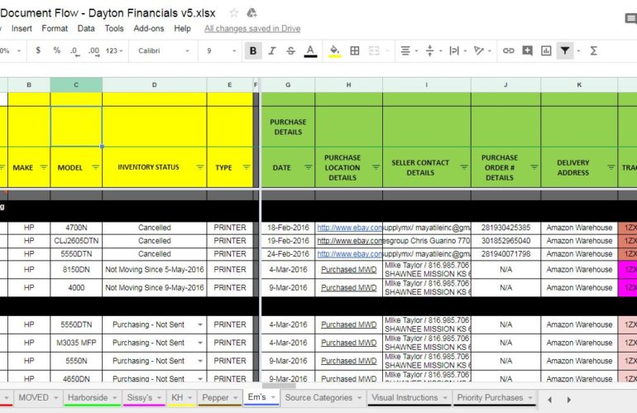Open the first ebay.com link

click(349, 228)
